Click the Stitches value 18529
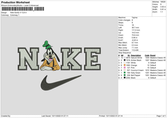The width and height of the screenshot is (167, 118). [x=163, y=2]
